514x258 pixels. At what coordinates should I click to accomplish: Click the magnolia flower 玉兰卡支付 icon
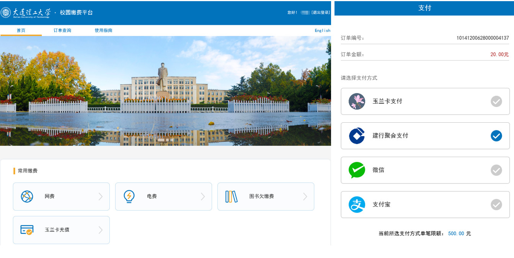tap(357, 101)
